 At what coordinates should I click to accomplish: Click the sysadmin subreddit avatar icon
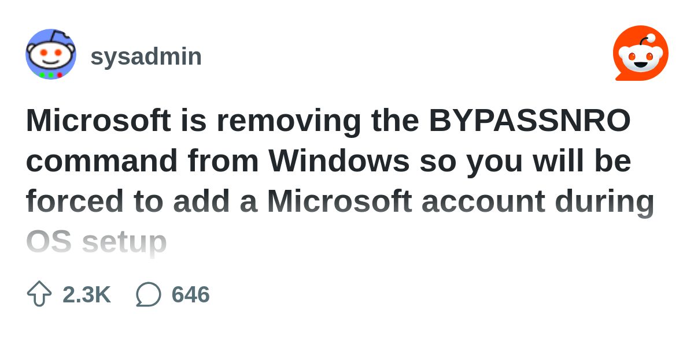tap(51, 54)
